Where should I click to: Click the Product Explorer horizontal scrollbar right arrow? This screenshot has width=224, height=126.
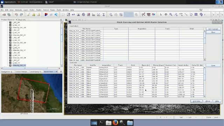[59, 68]
